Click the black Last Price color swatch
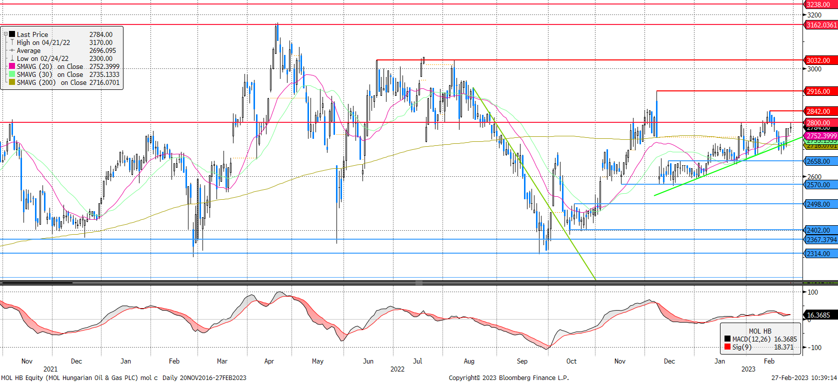 [x=12, y=34]
